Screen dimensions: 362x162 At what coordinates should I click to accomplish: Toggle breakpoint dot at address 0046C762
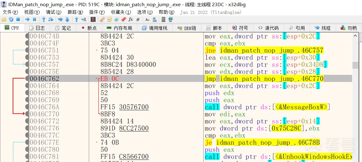(27, 79)
